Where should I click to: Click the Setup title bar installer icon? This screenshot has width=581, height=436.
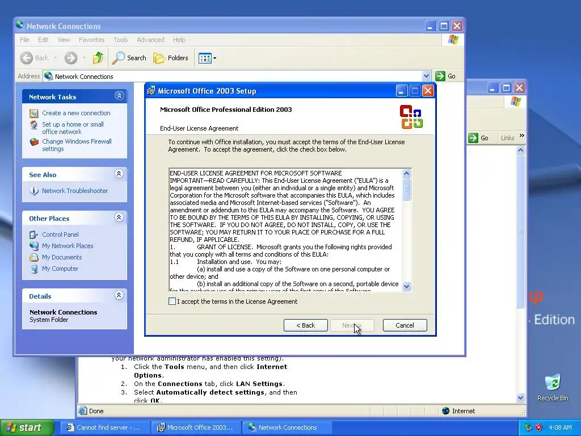click(151, 90)
